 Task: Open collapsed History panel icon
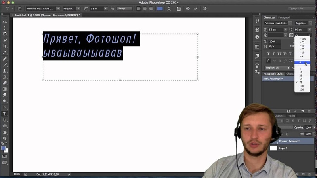point(257,21)
